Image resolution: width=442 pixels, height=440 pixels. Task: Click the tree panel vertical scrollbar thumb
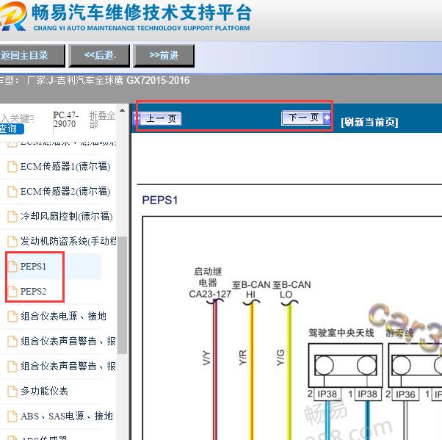[122, 295]
